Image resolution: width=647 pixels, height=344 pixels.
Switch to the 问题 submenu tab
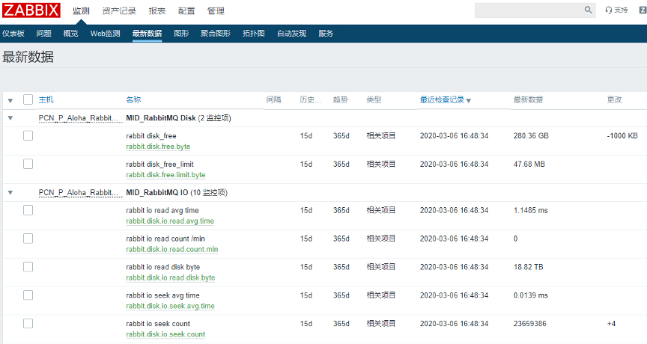click(43, 34)
